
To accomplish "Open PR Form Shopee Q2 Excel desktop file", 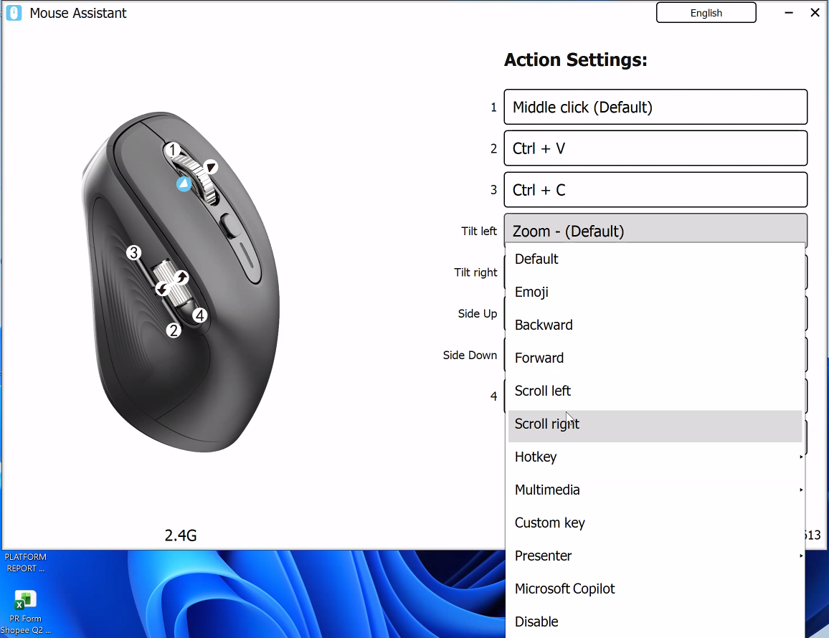I will pos(25,612).
